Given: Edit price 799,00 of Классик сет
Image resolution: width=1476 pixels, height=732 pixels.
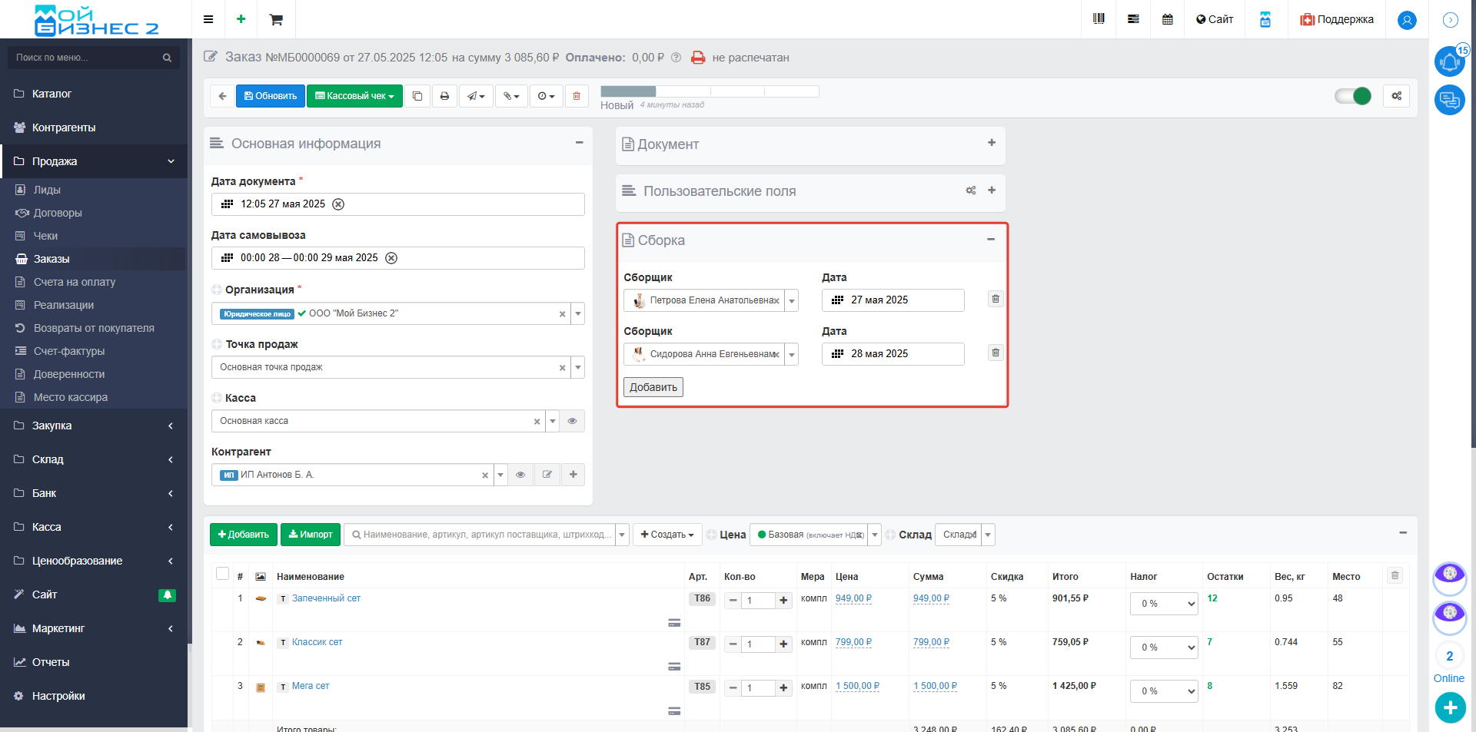Looking at the screenshot, I should [853, 642].
